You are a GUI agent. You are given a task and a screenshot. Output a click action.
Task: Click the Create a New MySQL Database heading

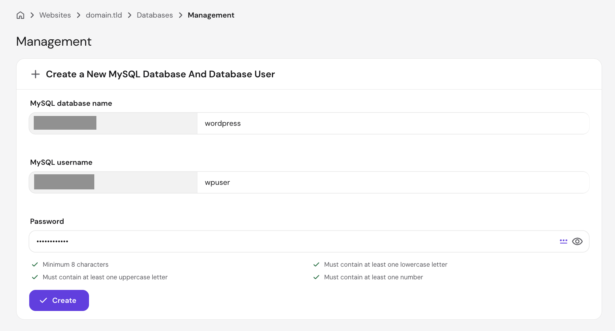[x=160, y=74]
